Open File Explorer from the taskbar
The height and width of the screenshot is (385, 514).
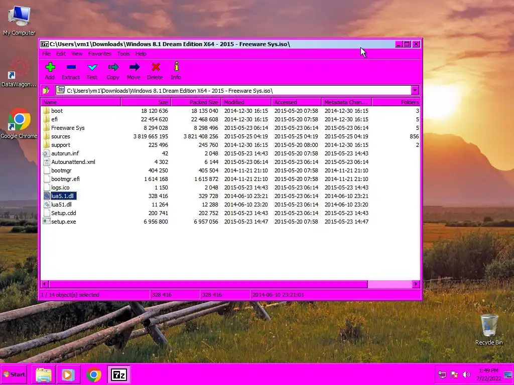pyautogui.click(x=43, y=375)
